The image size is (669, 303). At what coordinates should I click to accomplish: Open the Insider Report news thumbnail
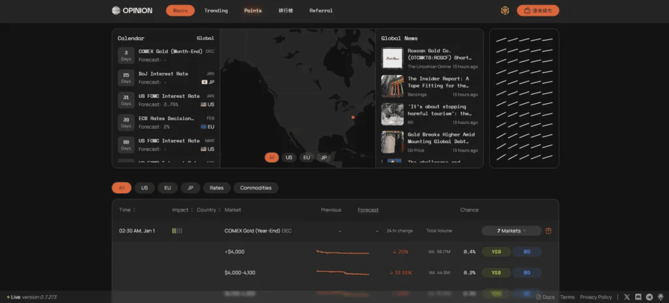pyautogui.click(x=392, y=86)
